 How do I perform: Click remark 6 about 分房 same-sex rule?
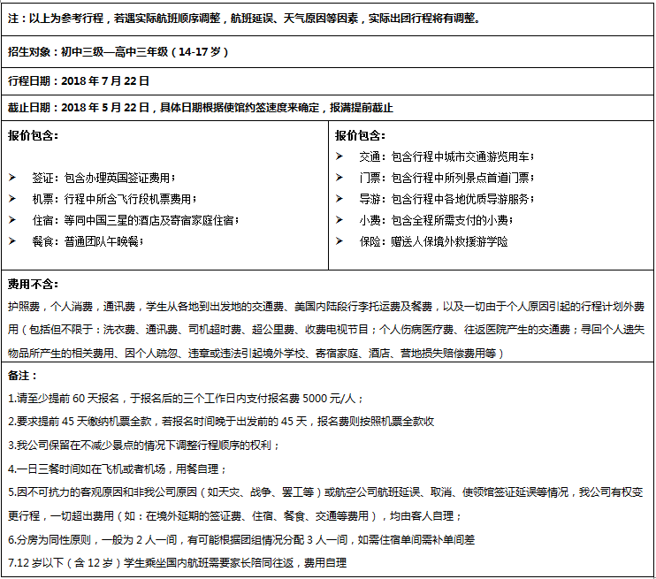[241, 540]
